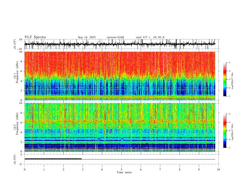
Task: Click the time axis tick label "4"
Action: pos(102,170)
